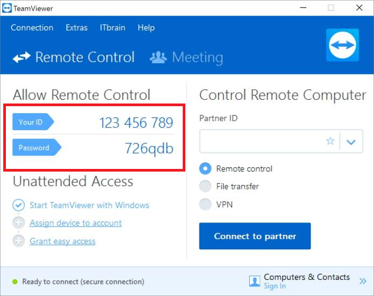Click the password value 726qdb
374x296 pixels.
(x=149, y=149)
